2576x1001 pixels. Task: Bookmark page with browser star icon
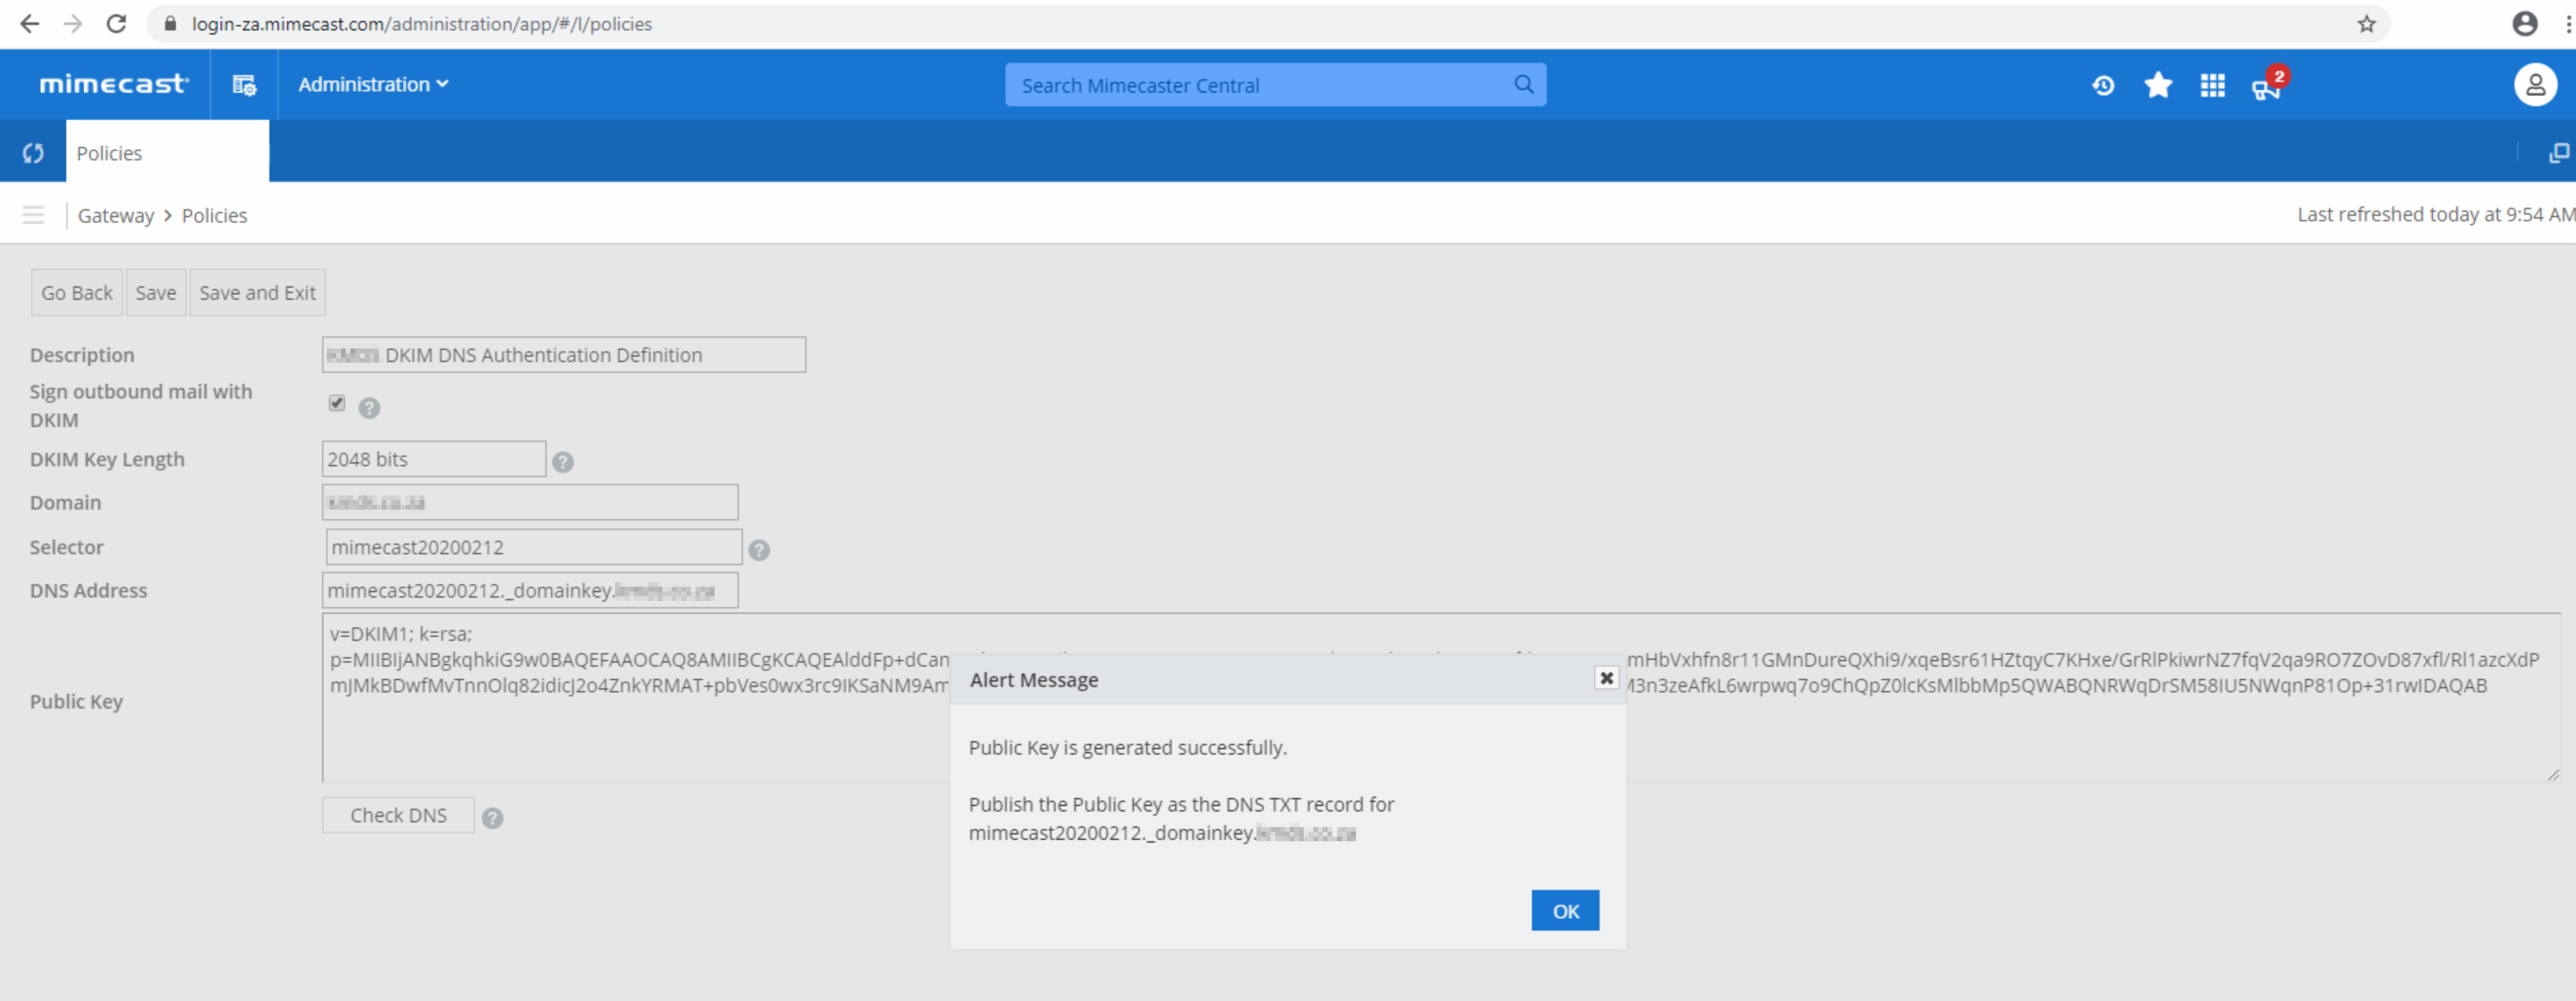point(2366,24)
